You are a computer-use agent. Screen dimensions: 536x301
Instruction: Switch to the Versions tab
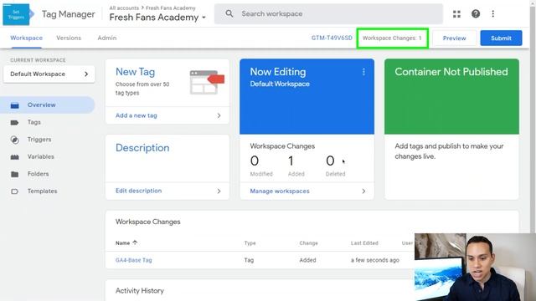69,38
